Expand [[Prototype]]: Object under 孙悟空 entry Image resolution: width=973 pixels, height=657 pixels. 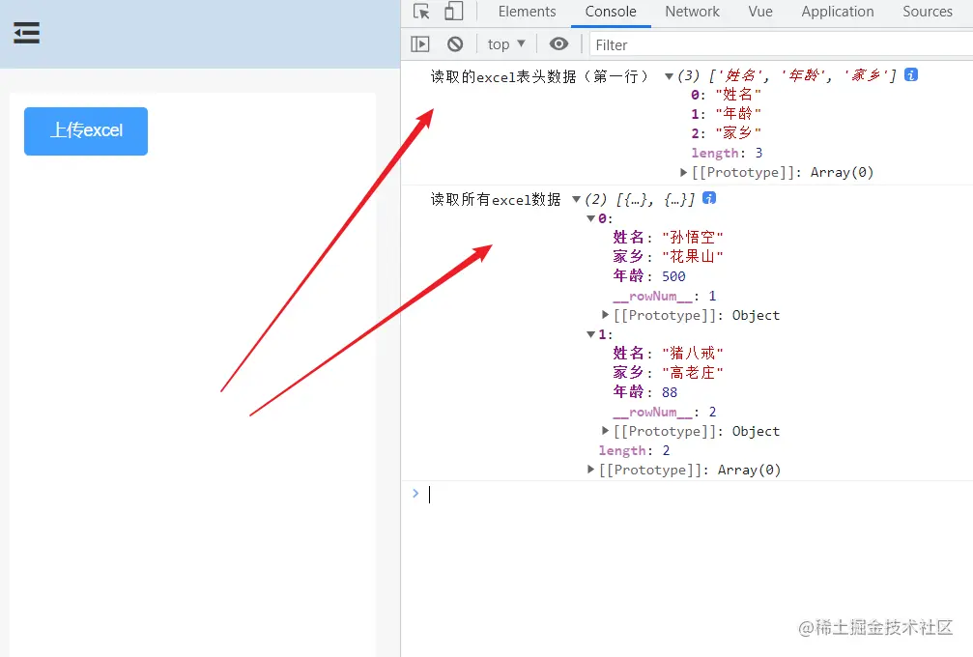(x=605, y=315)
